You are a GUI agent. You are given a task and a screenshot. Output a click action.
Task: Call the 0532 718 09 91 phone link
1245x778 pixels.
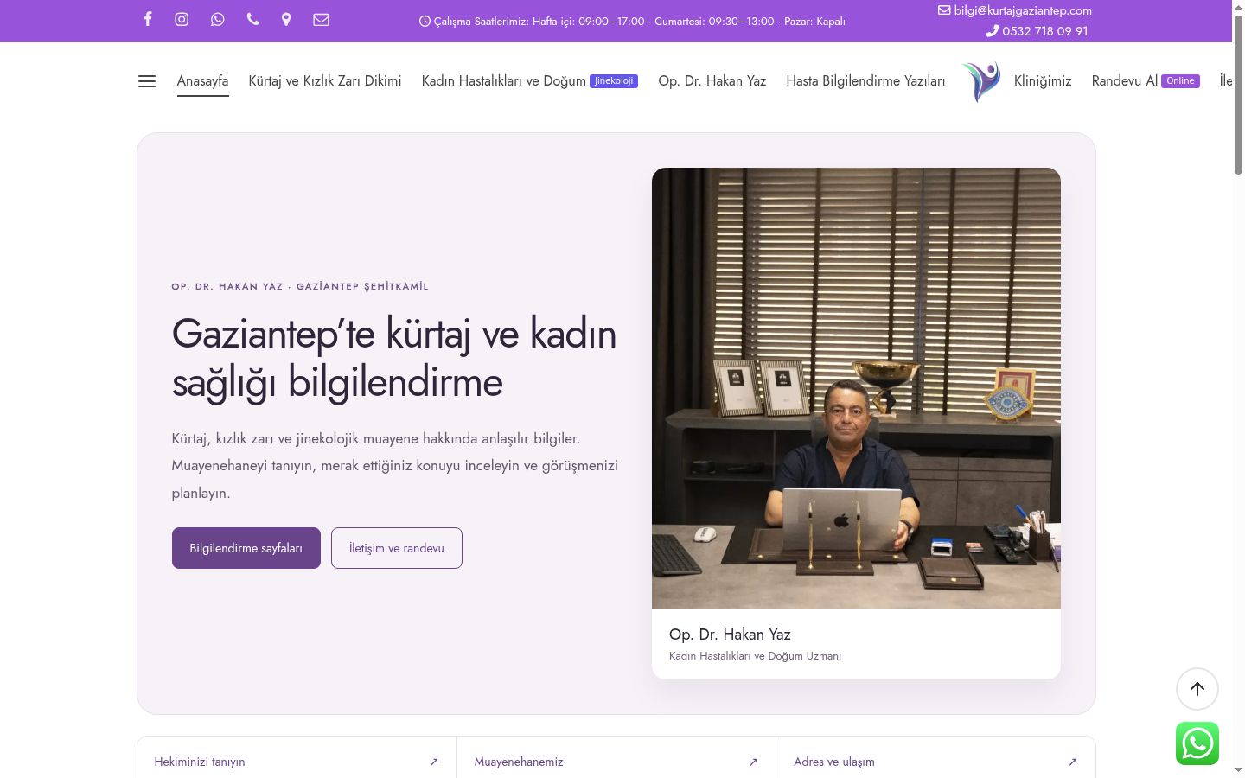coord(1037,31)
